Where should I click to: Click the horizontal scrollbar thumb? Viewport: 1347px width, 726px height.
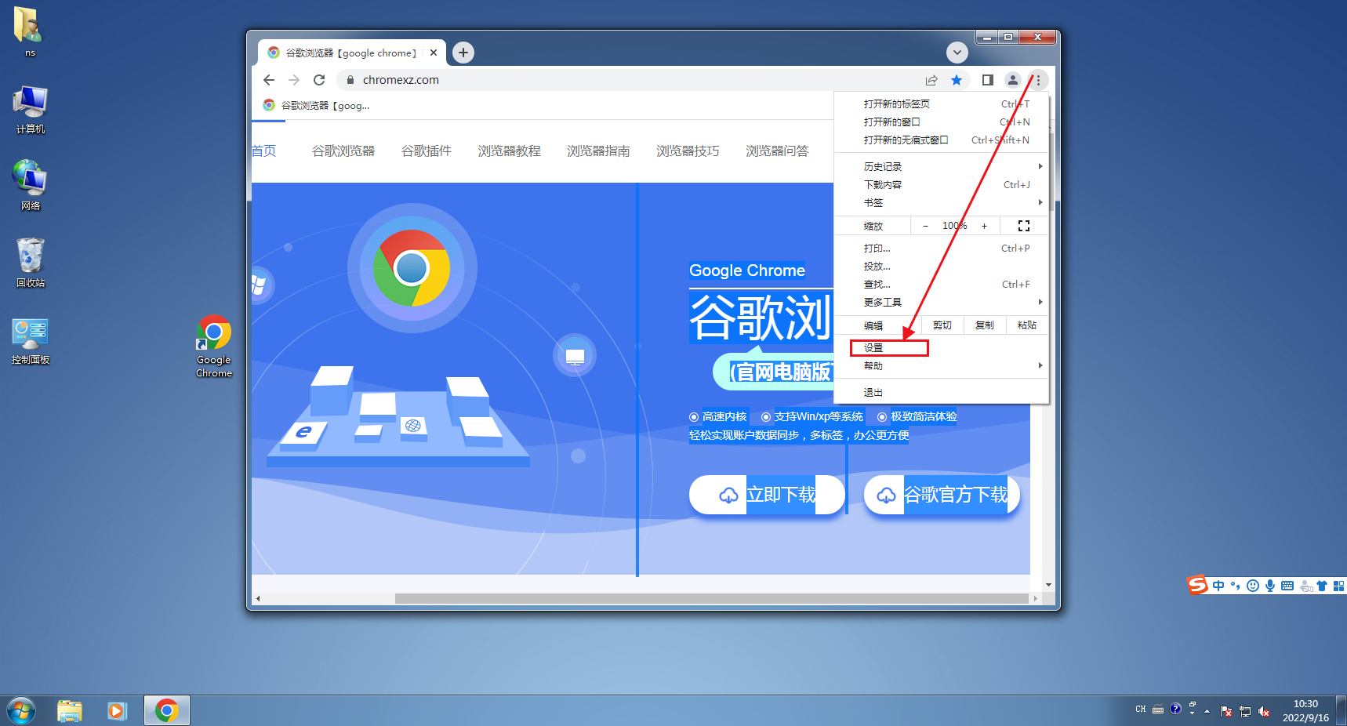pyautogui.click(x=711, y=598)
